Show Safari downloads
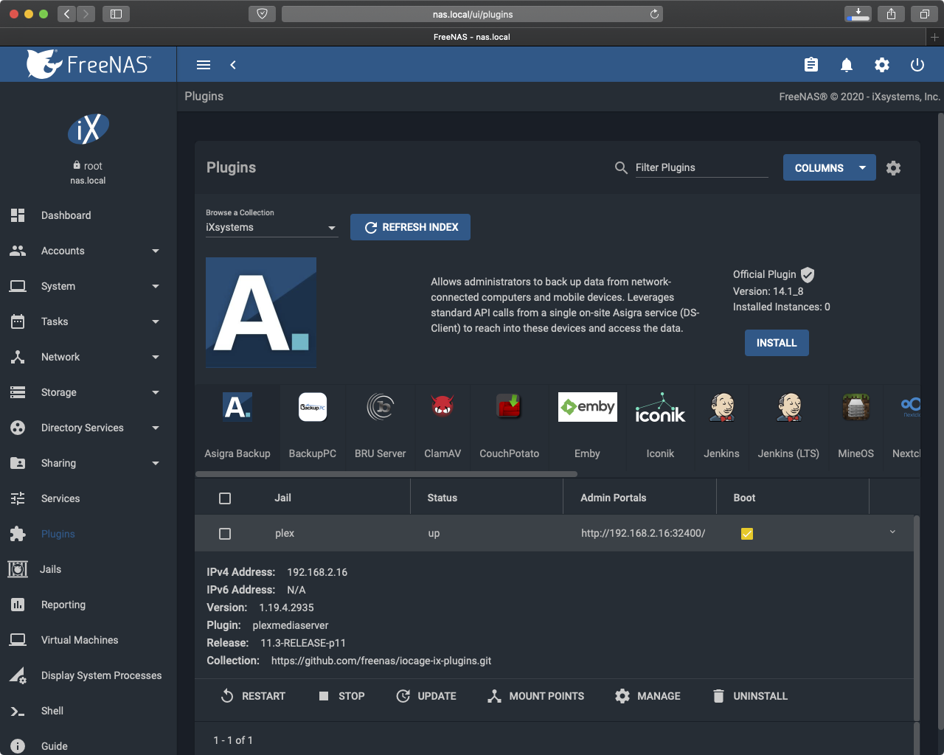Viewport: 944px width, 755px height. (x=858, y=14)
